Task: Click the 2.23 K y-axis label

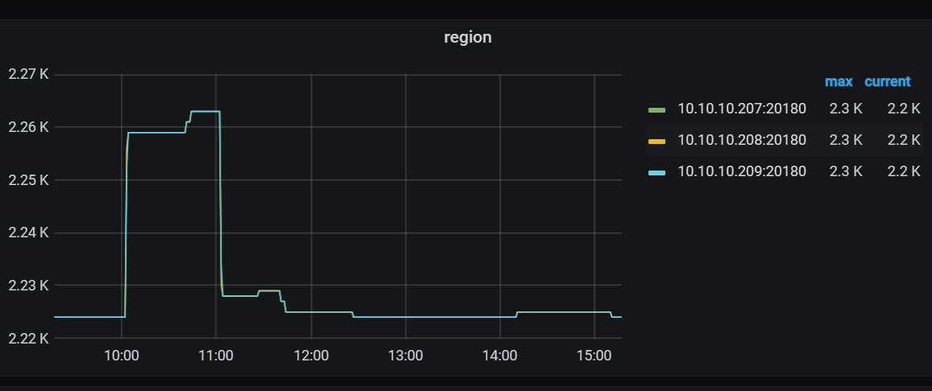Action: [28, 286]
